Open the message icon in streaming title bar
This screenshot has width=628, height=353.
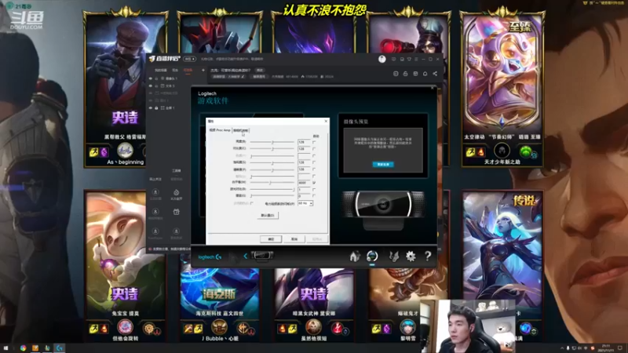tap(393, 60)
